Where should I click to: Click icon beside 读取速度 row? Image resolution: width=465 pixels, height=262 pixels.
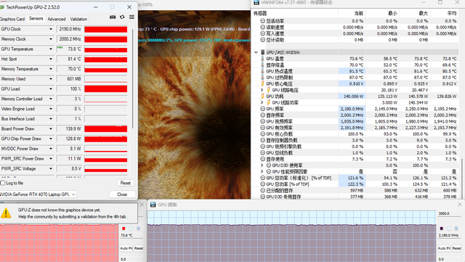pos(262,27)
